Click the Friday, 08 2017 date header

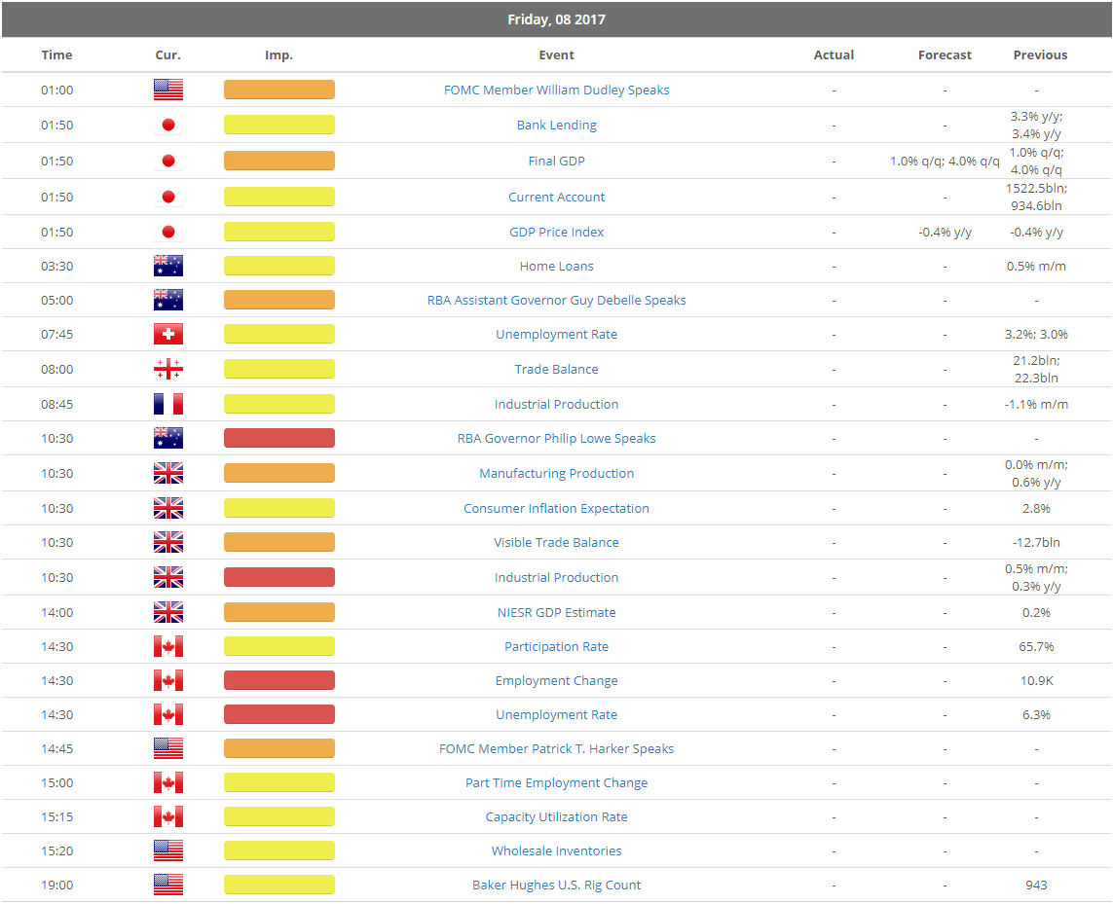[x=556, y=19]
